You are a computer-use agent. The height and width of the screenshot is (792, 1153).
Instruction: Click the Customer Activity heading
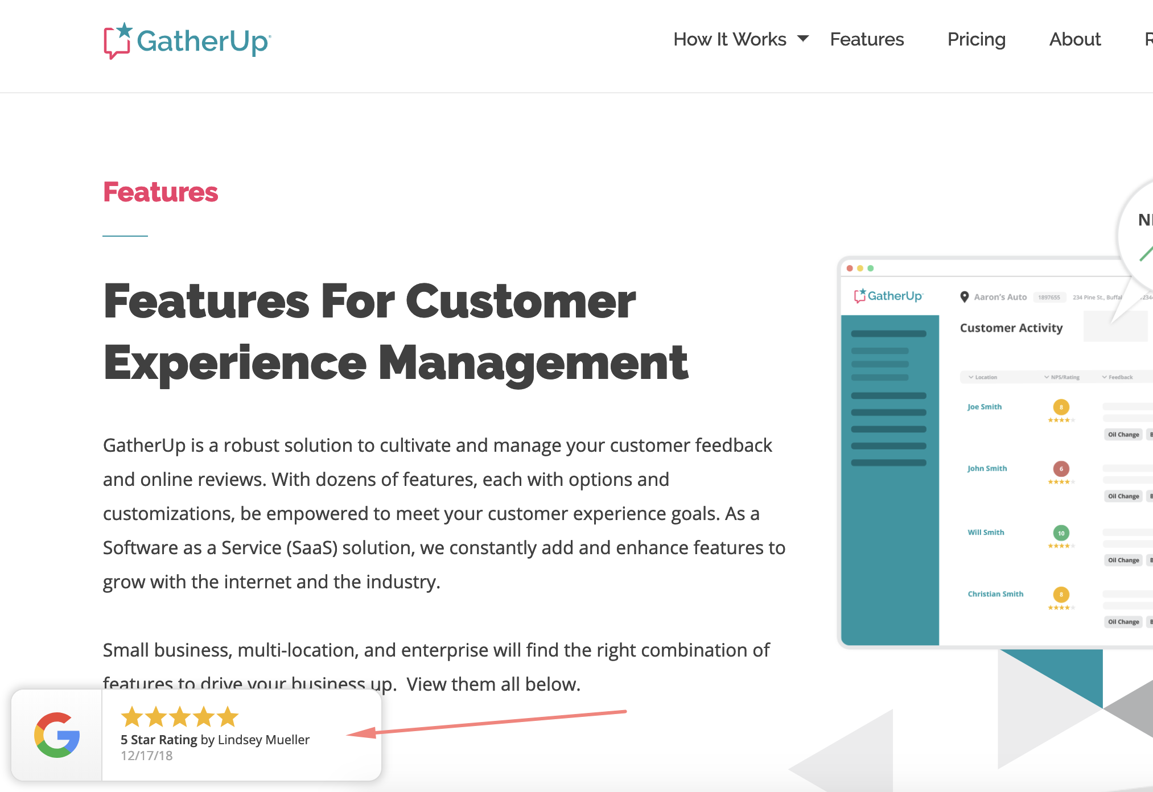[x=1011, y=328]
